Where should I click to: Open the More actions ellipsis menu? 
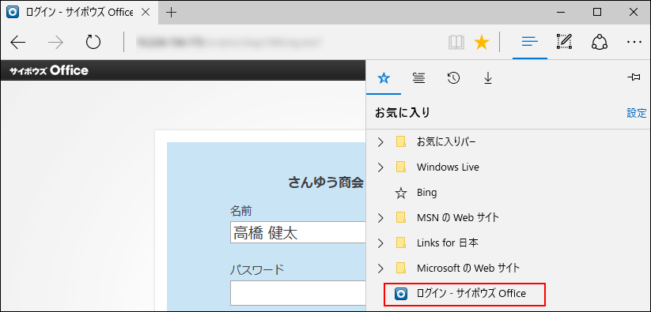634,42
